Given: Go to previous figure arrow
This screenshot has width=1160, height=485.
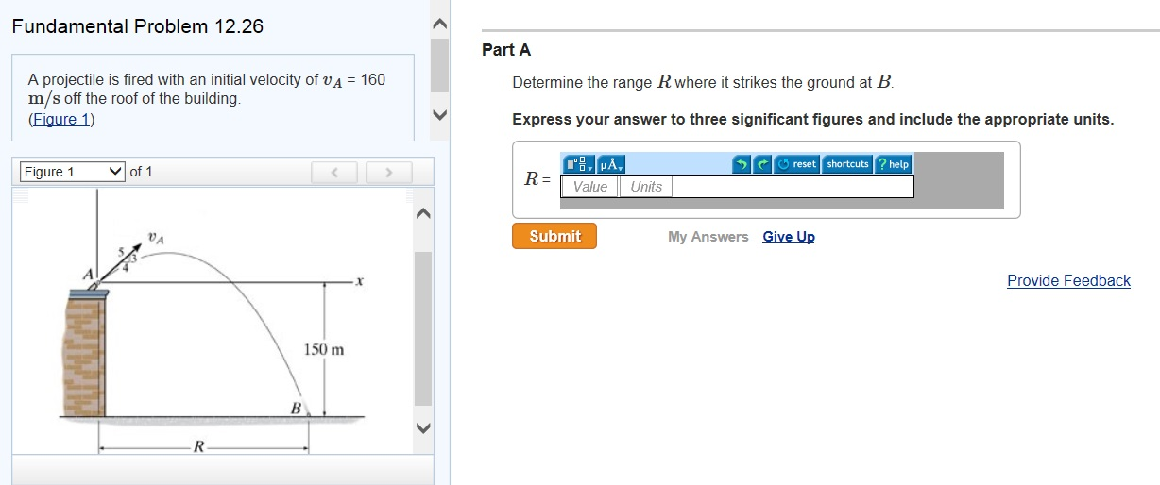Looking at the screenshot, I should click(x=334, y=172).
